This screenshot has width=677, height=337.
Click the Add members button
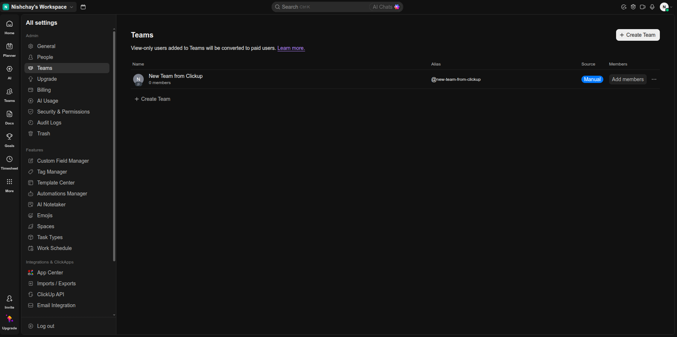click(x=628, y=79)
